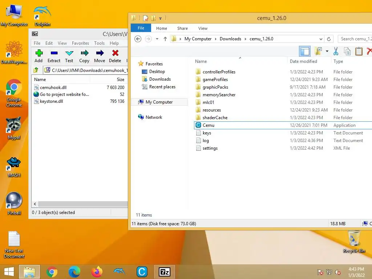The height and width of the screenshot is (279, 372).
Task: Expand the Downloads breadcrumb arrow
Action: [245, 39]
